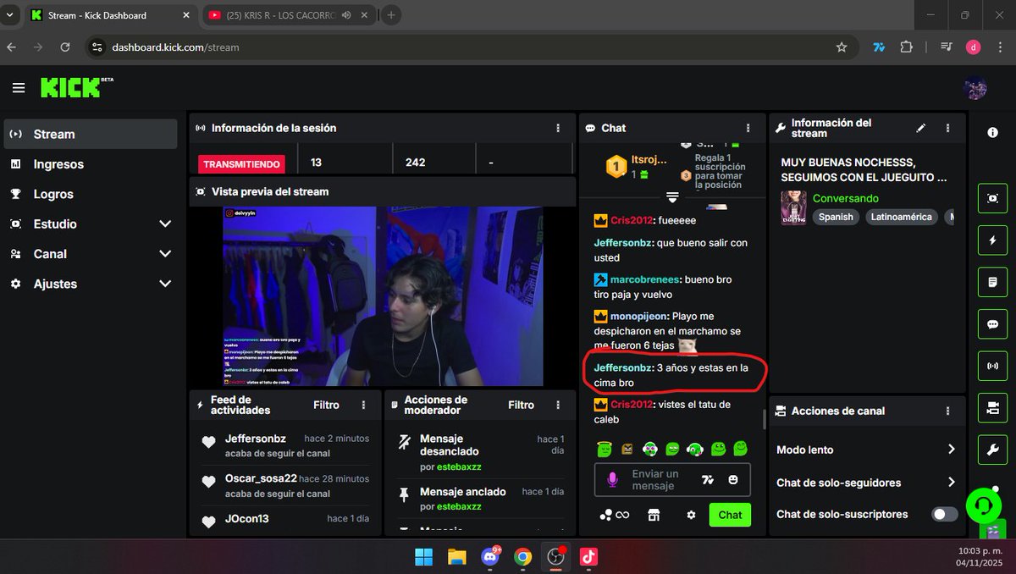
Task: Open Feed de actividades three-dot menu
Action: click(364, 405)
